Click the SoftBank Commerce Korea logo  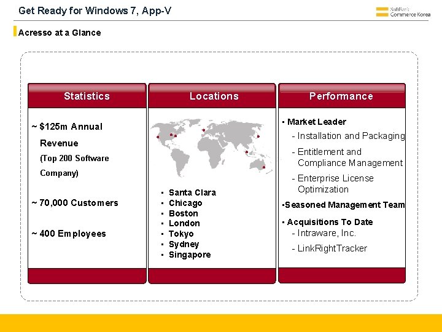pyautogui.click(x=403, y=12)
